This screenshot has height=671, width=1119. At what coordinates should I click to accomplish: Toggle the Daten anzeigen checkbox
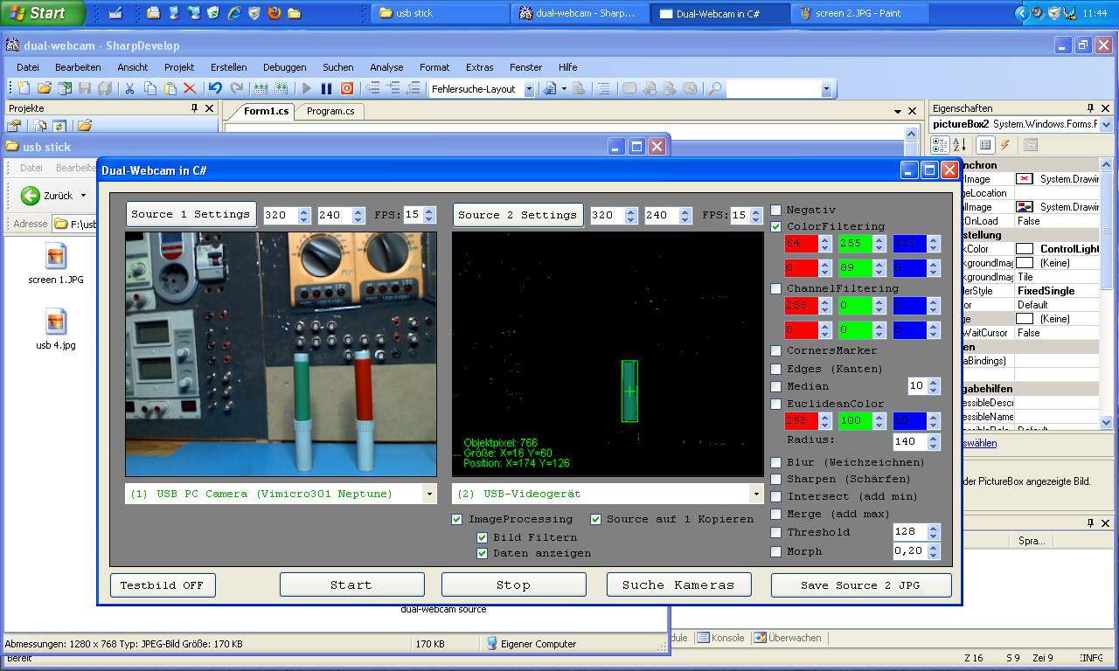(x=482, y=553)
